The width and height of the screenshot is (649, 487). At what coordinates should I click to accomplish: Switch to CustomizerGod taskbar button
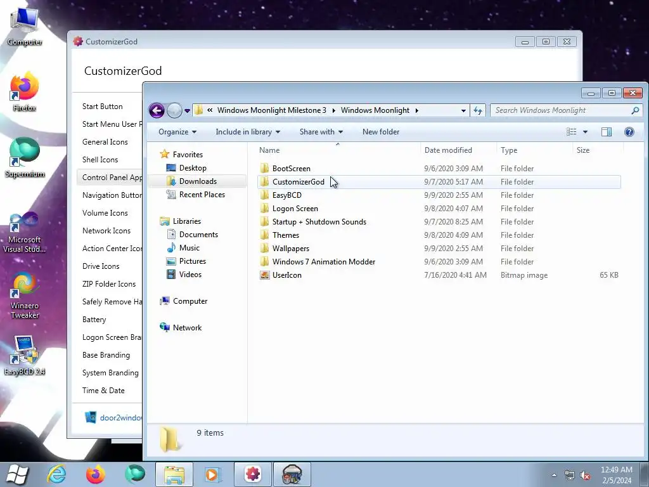coord(252,474)
